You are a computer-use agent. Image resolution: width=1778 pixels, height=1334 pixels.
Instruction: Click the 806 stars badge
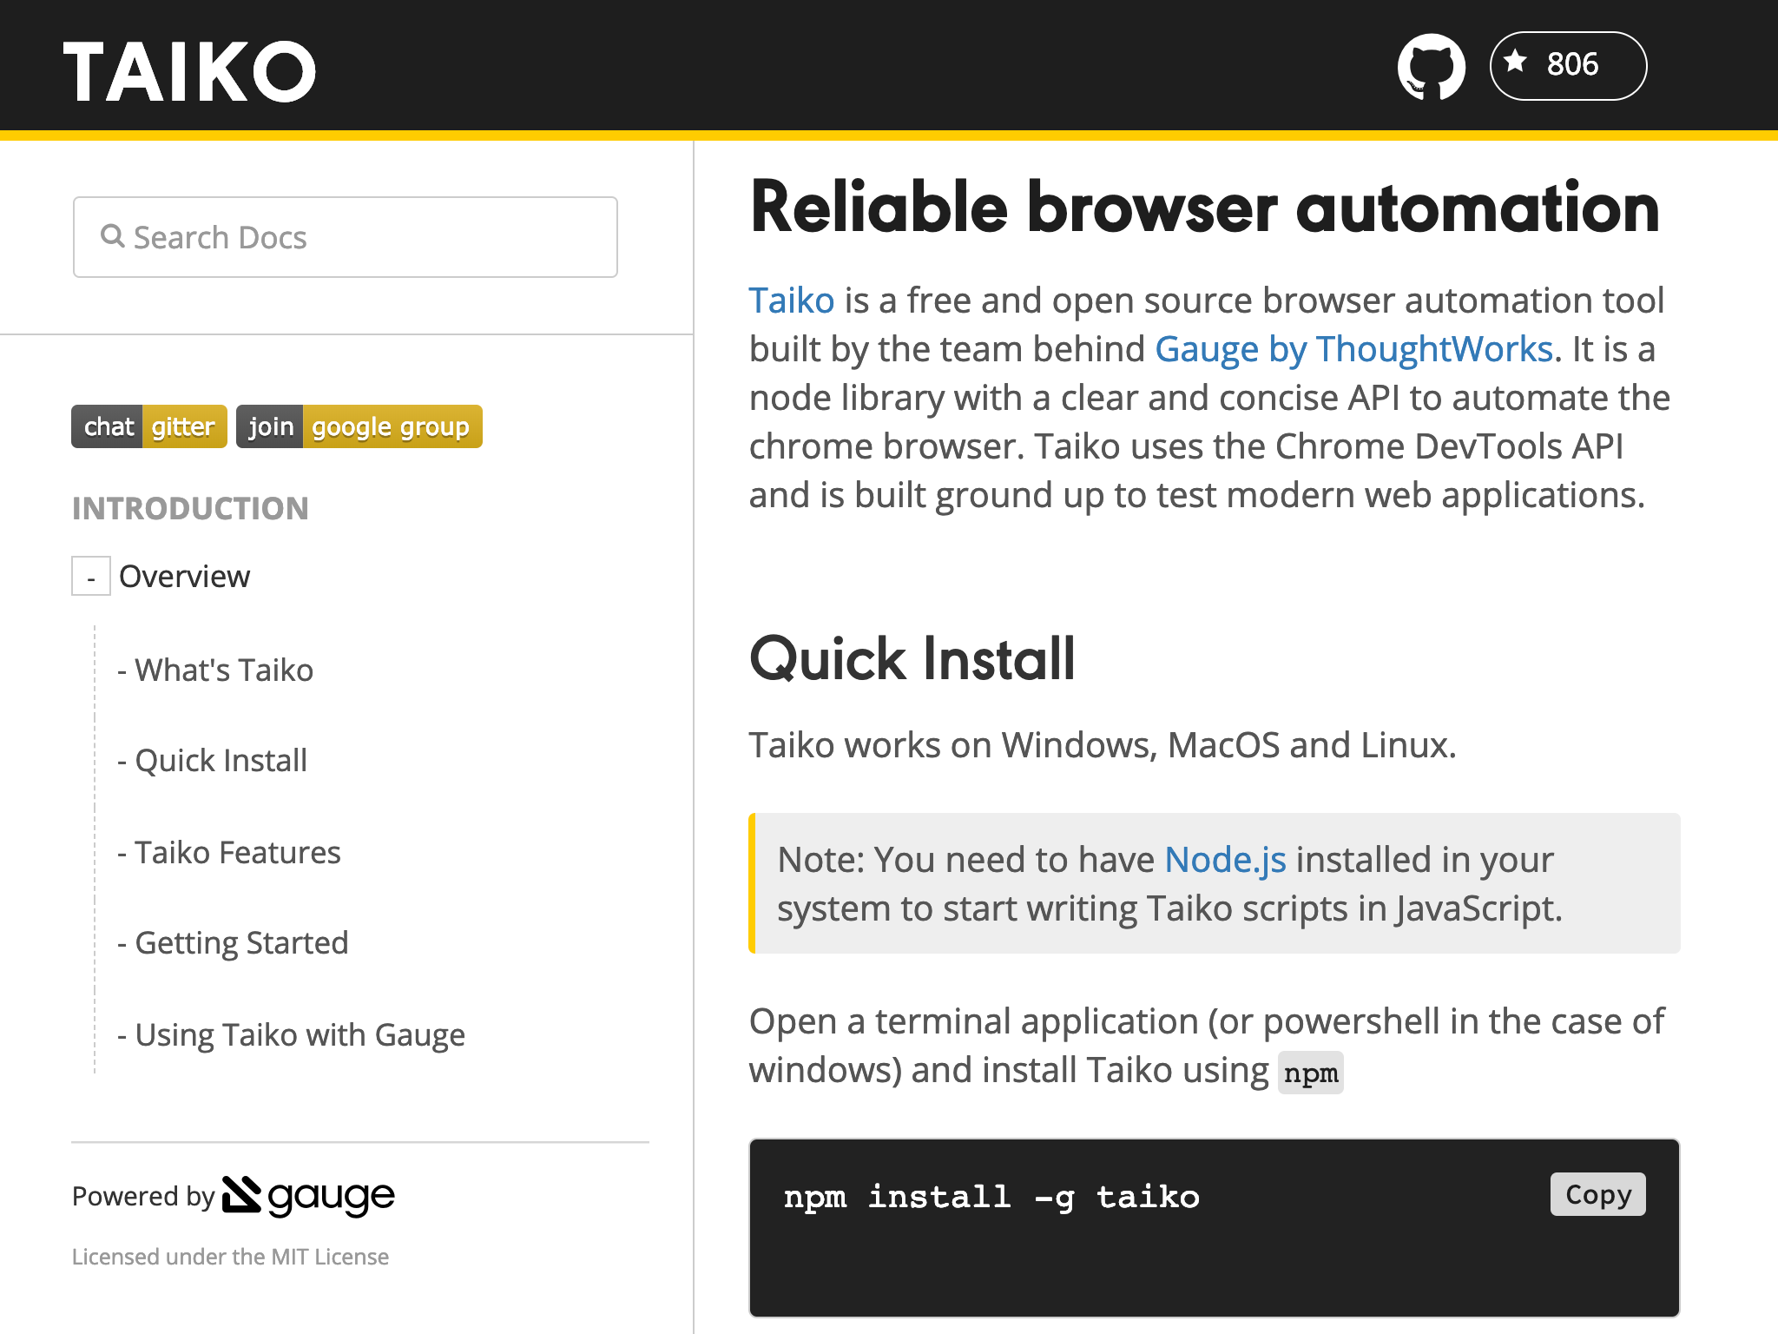1568,66
